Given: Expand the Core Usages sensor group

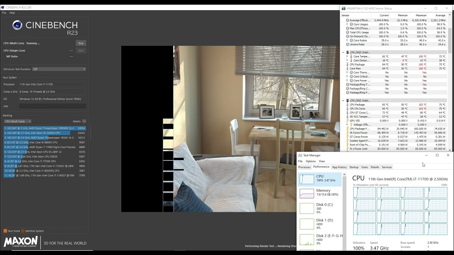Looking at the screenshot, I should [x=347, y=24].
